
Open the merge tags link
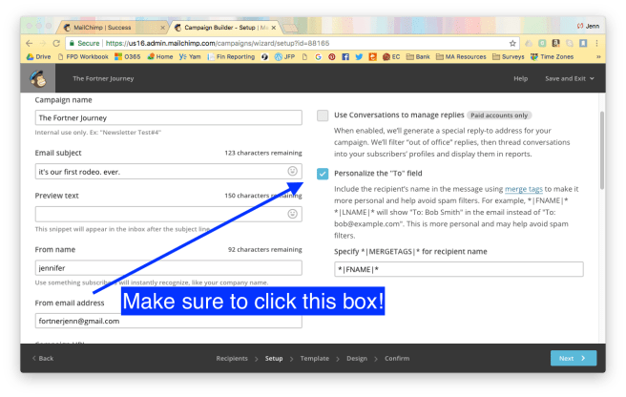coord(523,189)
